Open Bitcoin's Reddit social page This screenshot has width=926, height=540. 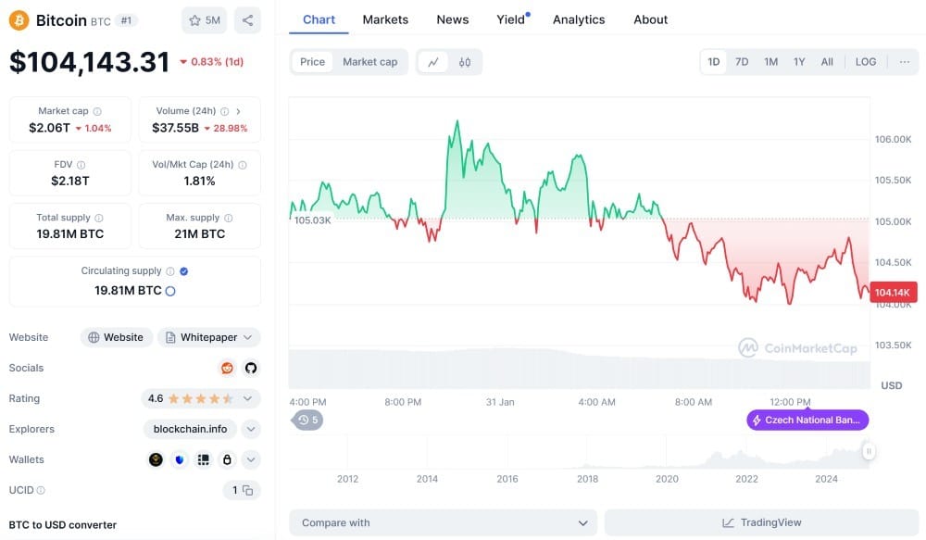pyautogui.click(x=227, y=368)
